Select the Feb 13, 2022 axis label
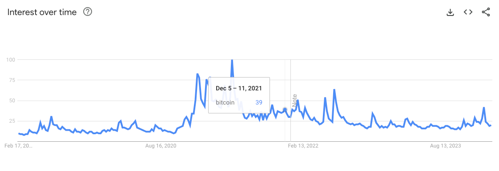This screenshot has height=171, width=499. pos(303,146)
